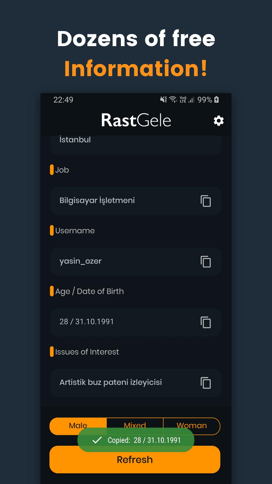The height and width of the screenshot is (484, 272).
Task: Copy the username yasin_ozer
Action: pos(206,261)
